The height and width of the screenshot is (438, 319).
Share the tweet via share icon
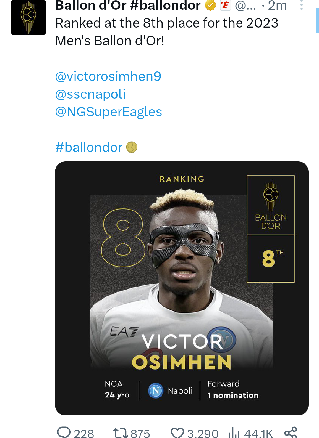coord(290,433)
